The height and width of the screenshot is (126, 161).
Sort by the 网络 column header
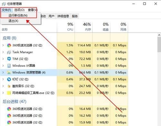119,27
